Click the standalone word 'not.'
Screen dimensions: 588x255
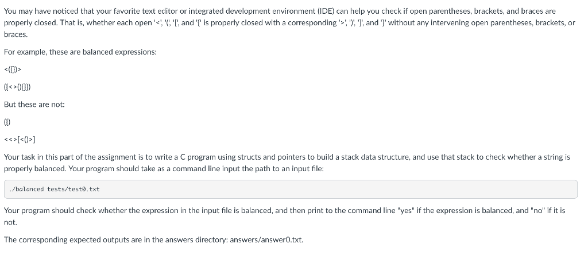(10, 222)
